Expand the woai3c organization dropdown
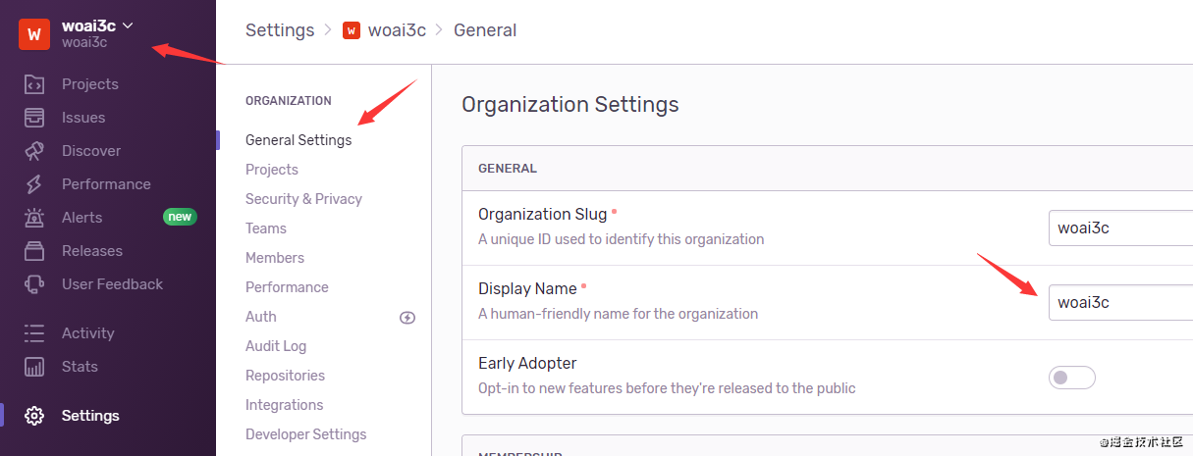1193x456 pixels. [128, 25]
